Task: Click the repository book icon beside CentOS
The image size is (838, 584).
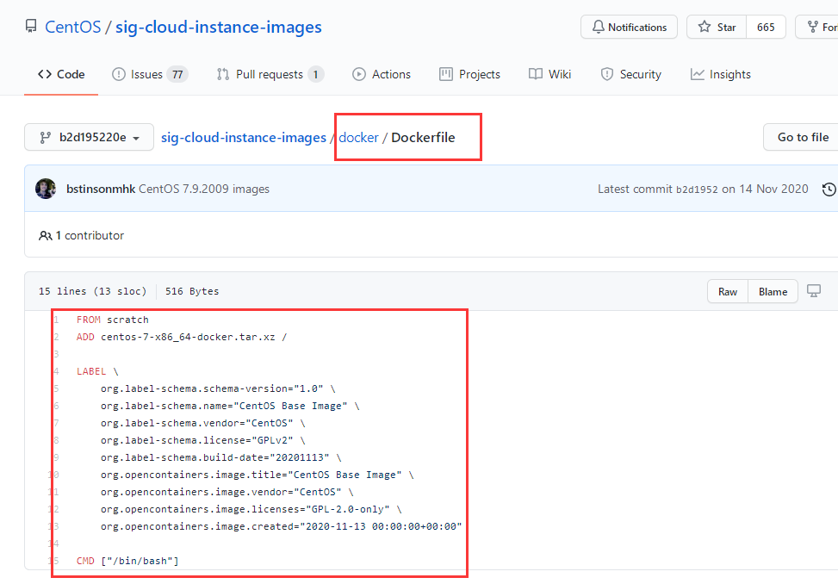Action: pos(31,28)
